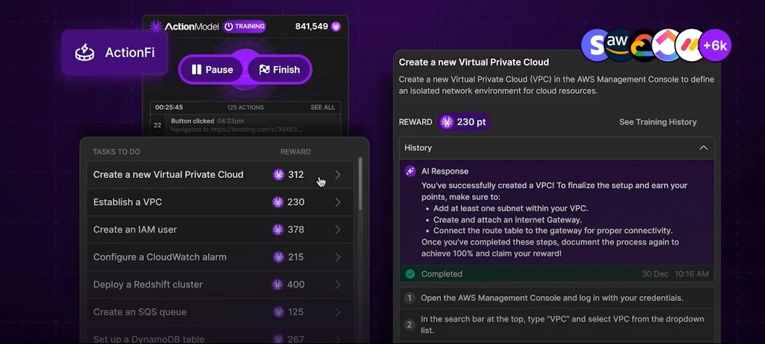Click token icon beside reward 312
This screenshot has height=344, width=765.
[278, 174]
